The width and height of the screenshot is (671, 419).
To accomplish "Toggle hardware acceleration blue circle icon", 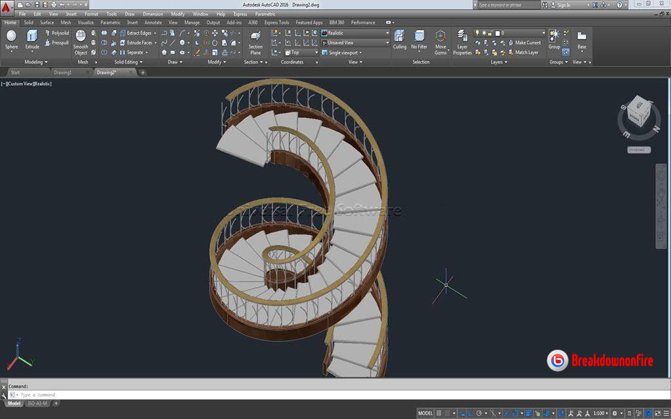I will coord(648,413).
